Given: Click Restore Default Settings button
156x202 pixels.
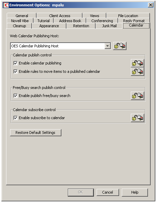Looking at the screenshot, I should point(36,133).
